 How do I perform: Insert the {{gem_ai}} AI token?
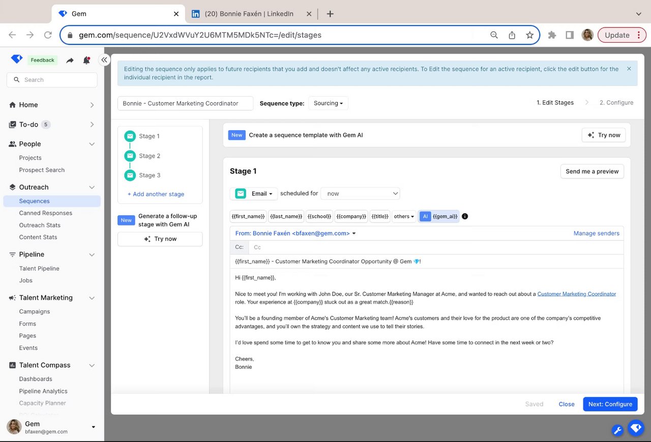(x=439, y=216)
